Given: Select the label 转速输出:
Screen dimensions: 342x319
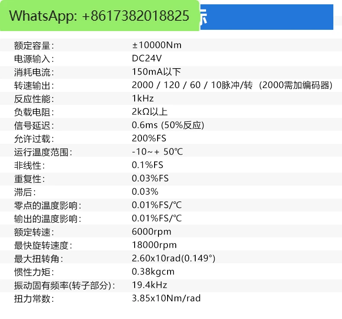Looking at the screenshot, I should tap(34, 85).
